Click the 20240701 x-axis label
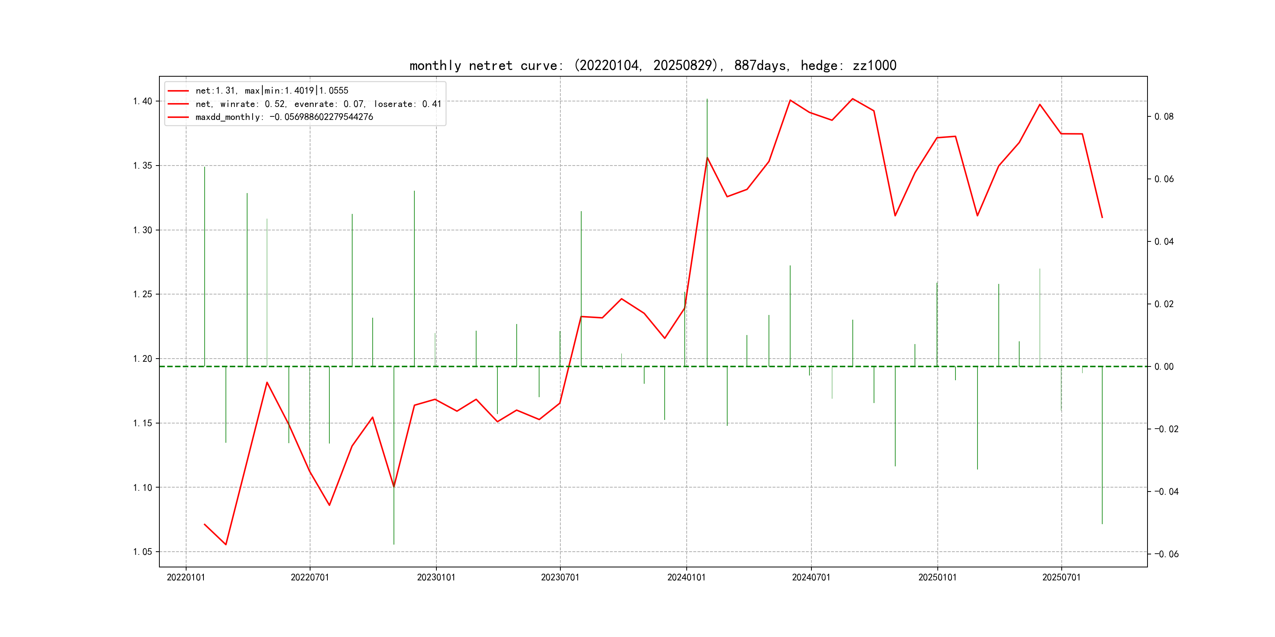 [811, 577]
